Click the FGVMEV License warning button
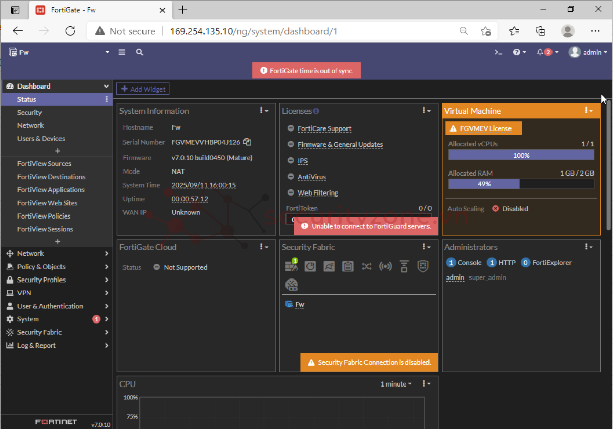This screenshot has height=429, width=613. (484, 128)
